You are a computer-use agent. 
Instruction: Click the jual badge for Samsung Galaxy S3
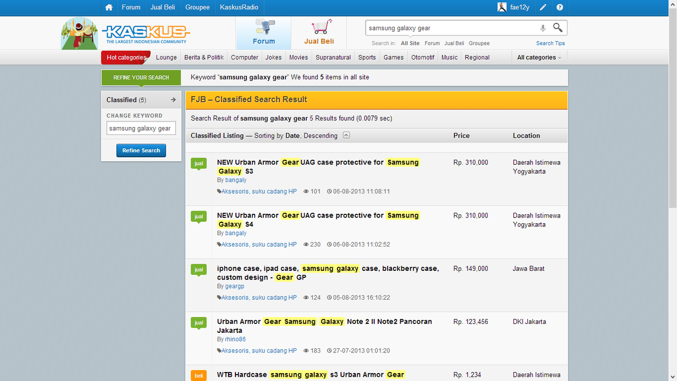tap(199, 164)
